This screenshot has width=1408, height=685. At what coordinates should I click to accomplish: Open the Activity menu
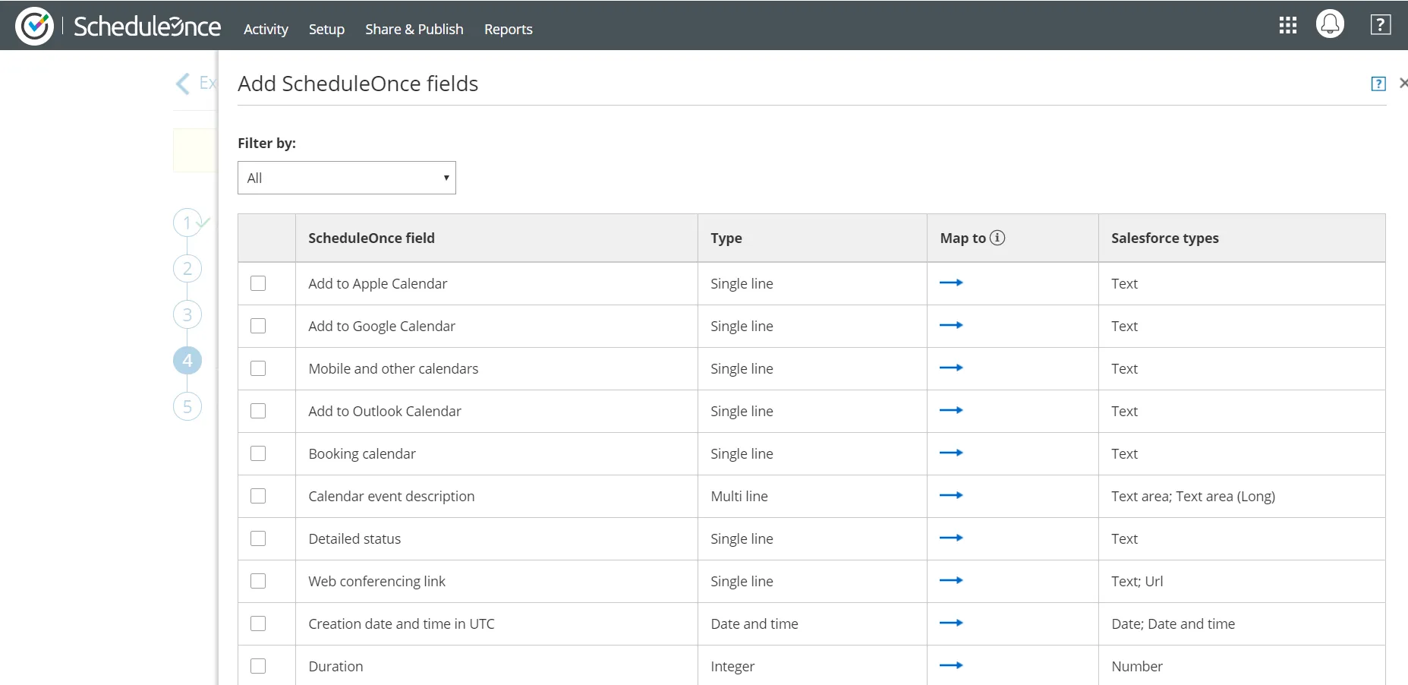pyautogui.click(x=266, y=29)
